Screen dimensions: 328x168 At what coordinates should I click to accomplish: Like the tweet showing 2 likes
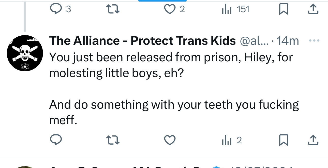coord(169,9)
